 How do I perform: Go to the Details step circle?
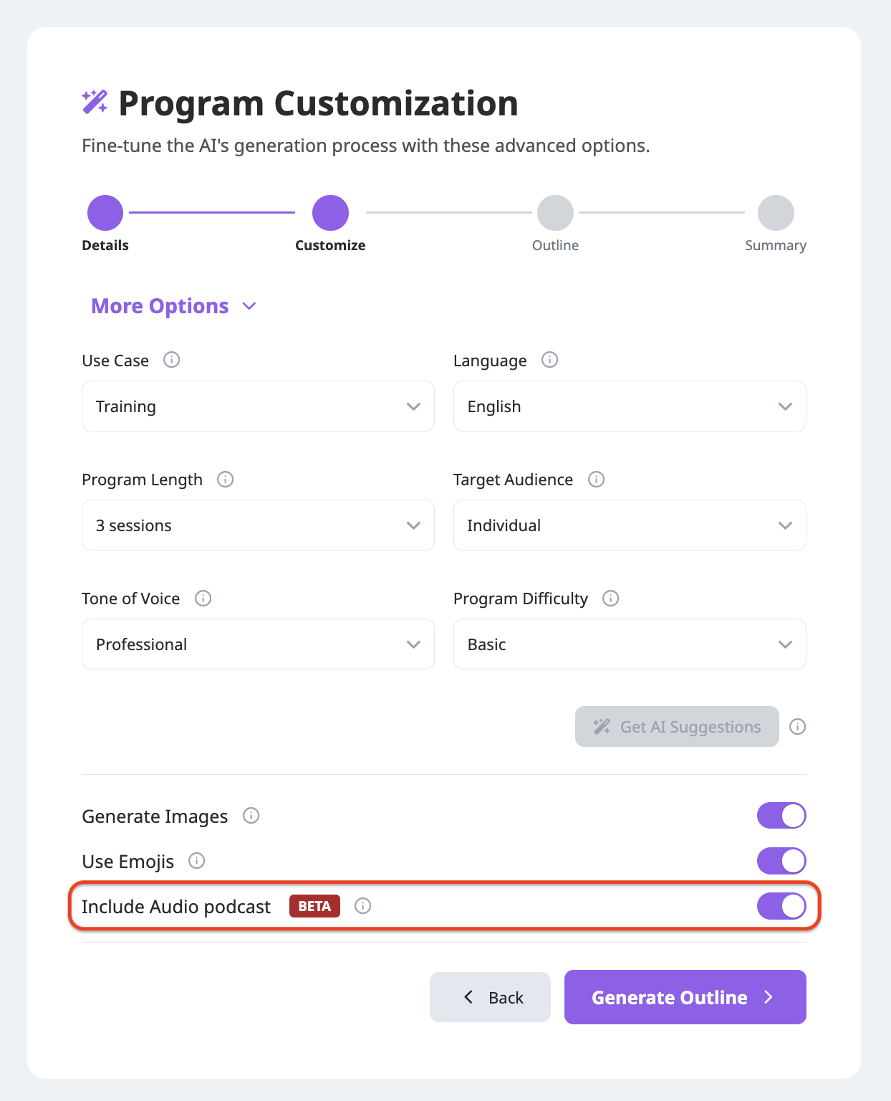coord(105,213)
